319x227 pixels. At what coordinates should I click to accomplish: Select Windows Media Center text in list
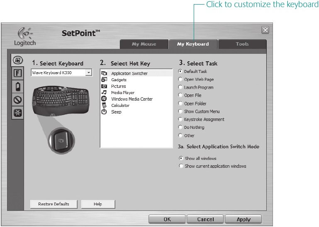(x=132, y=99)
